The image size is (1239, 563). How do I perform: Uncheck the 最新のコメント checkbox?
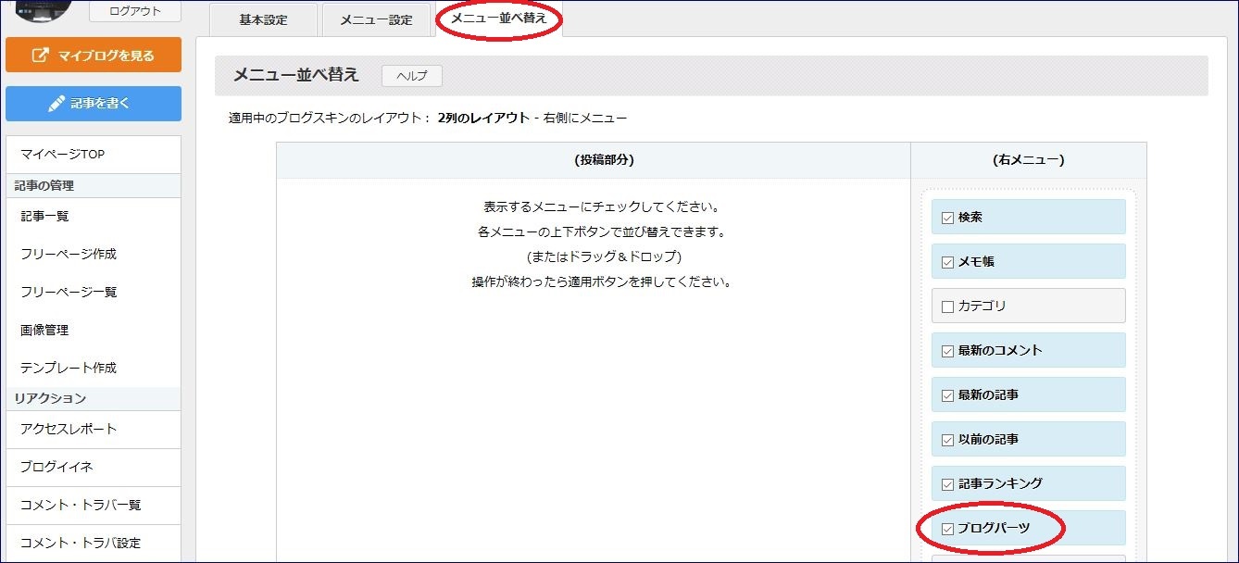coord(947,351)
